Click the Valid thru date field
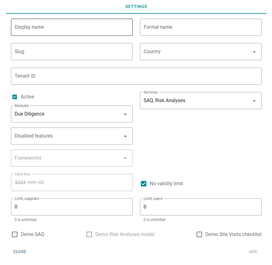 pyautogui.click(x=71, y=183)
